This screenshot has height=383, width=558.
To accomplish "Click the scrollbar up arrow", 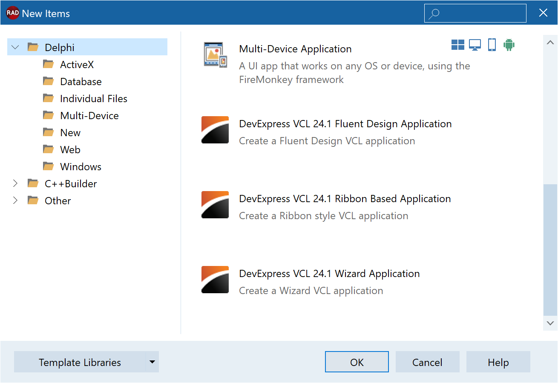I will click(x=550, y=43).
